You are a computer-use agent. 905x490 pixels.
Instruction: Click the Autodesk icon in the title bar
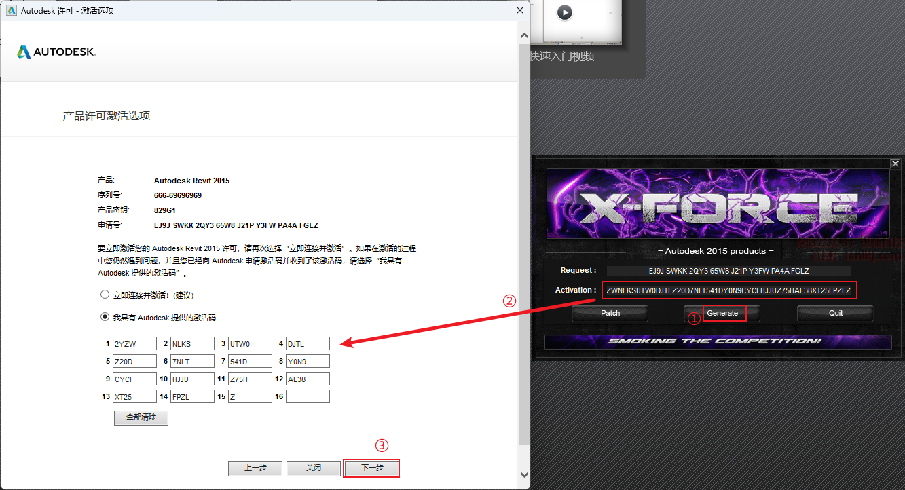point(12,10)
